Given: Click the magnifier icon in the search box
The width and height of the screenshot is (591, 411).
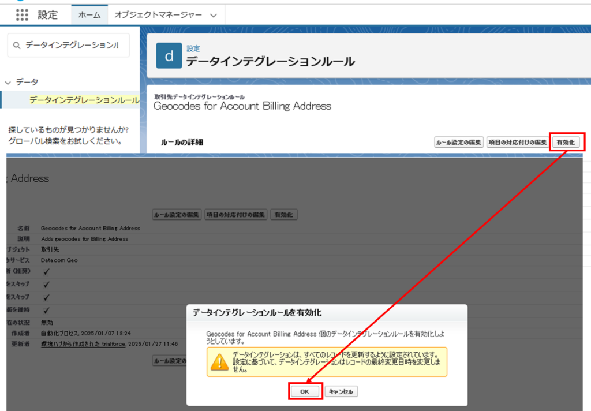Looking at the screenshot, I should [16, 46].
